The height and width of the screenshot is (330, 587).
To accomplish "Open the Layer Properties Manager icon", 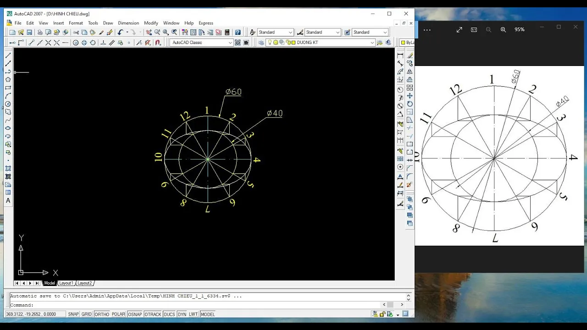I will [261, 43].
